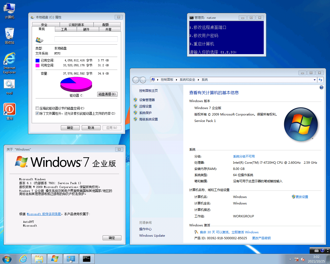Open the 安全 tab in properties
This screenshot has width=330, height=264.
click(x=44, y=25)
